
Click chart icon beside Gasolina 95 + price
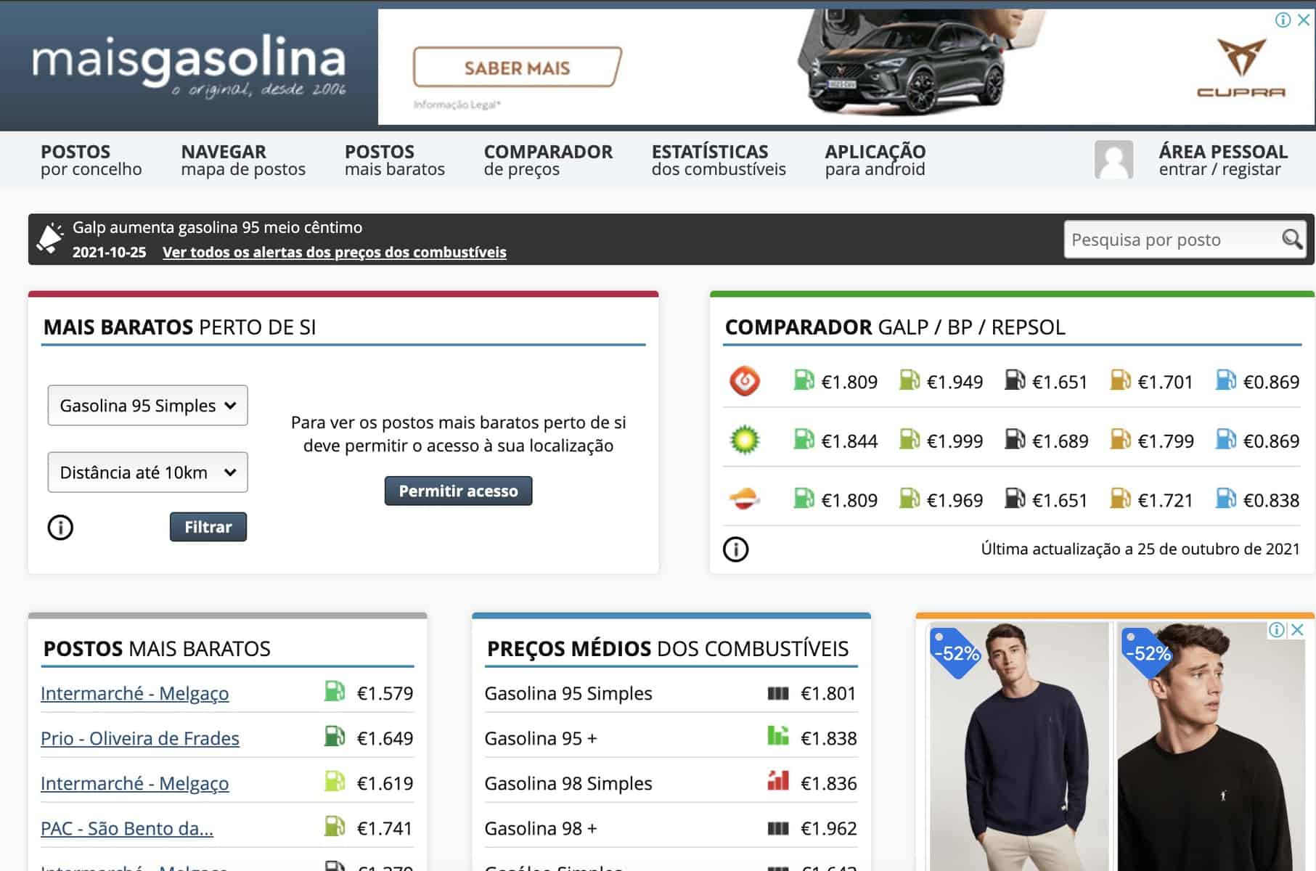[x=777, y=736]
